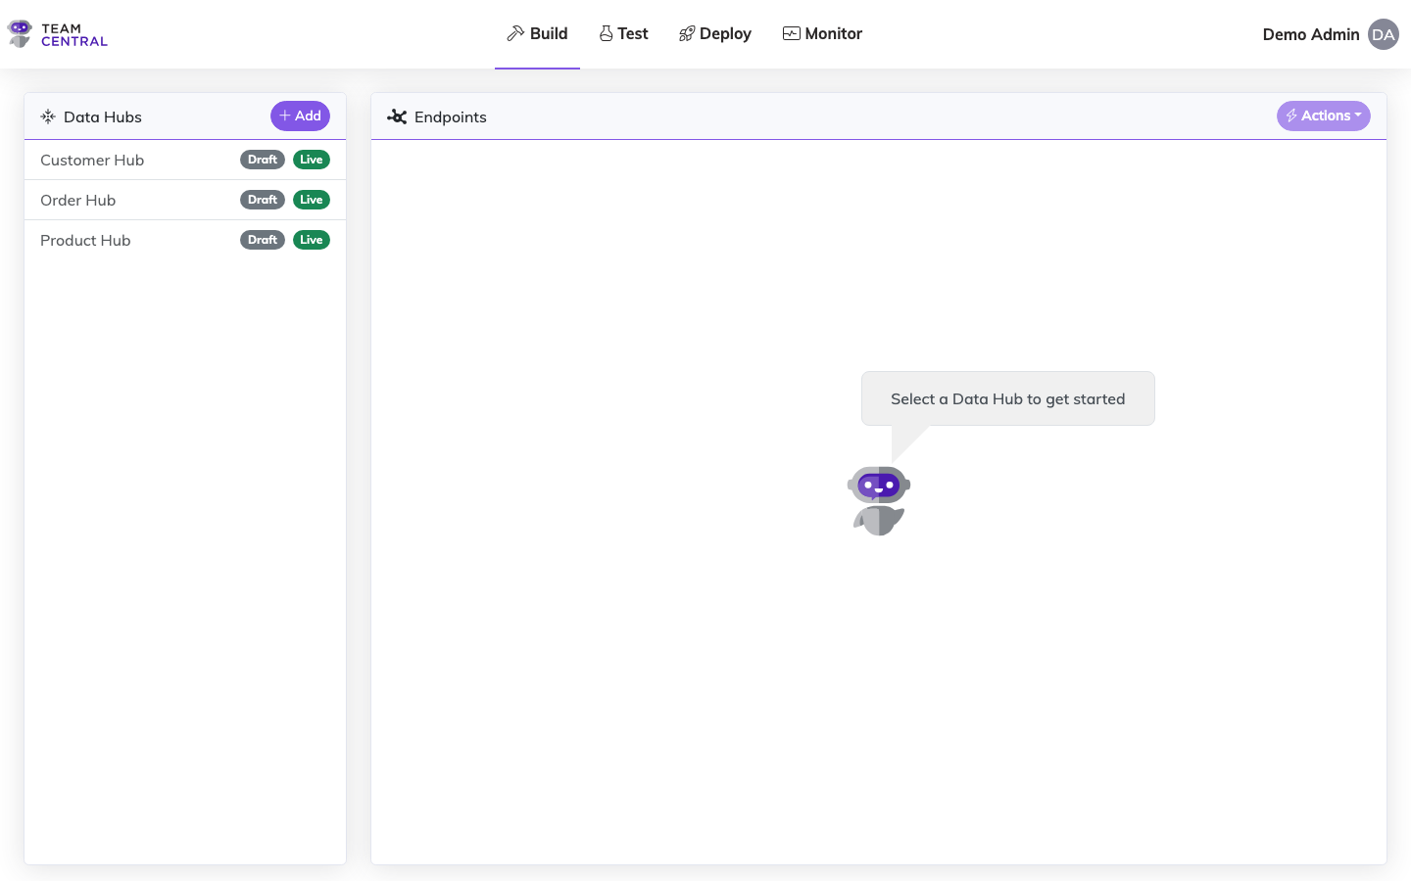This screenshot has height=881, width=1411.
Task: Click the hub icon in Data Hubs header
Action: coord(47,116)
